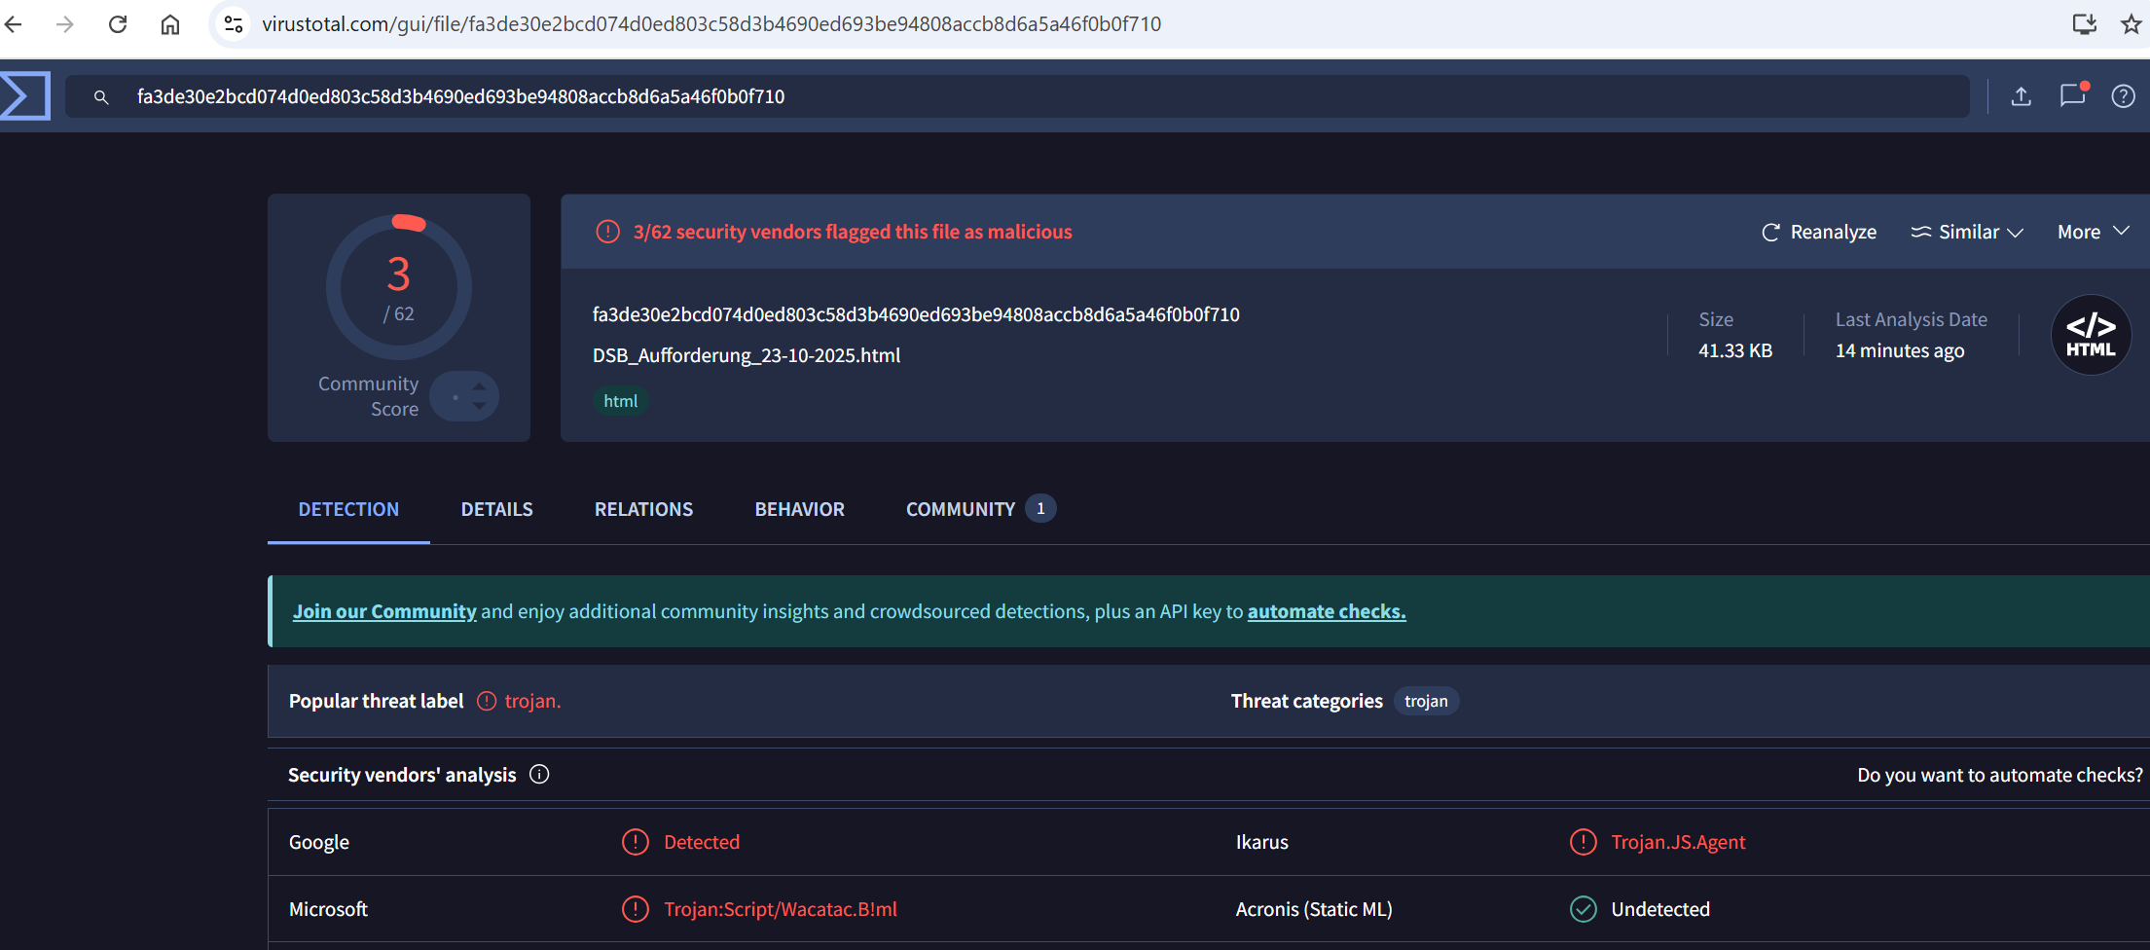Click the 3/62 detection score gauge
The height and width of the screenshot is (950, 2150).
[x=399, y=287]
